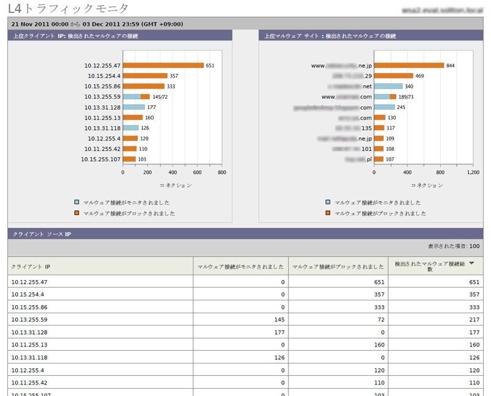Open the 10.12.255.47 row in the client table
The width and height of the screenshot is (491, 396).
click(x=245, y=282)
